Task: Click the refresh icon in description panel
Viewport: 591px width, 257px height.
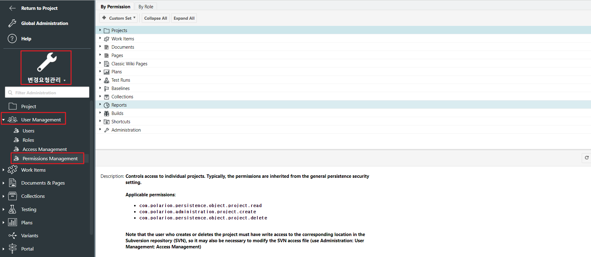Action: coord(586,158)
